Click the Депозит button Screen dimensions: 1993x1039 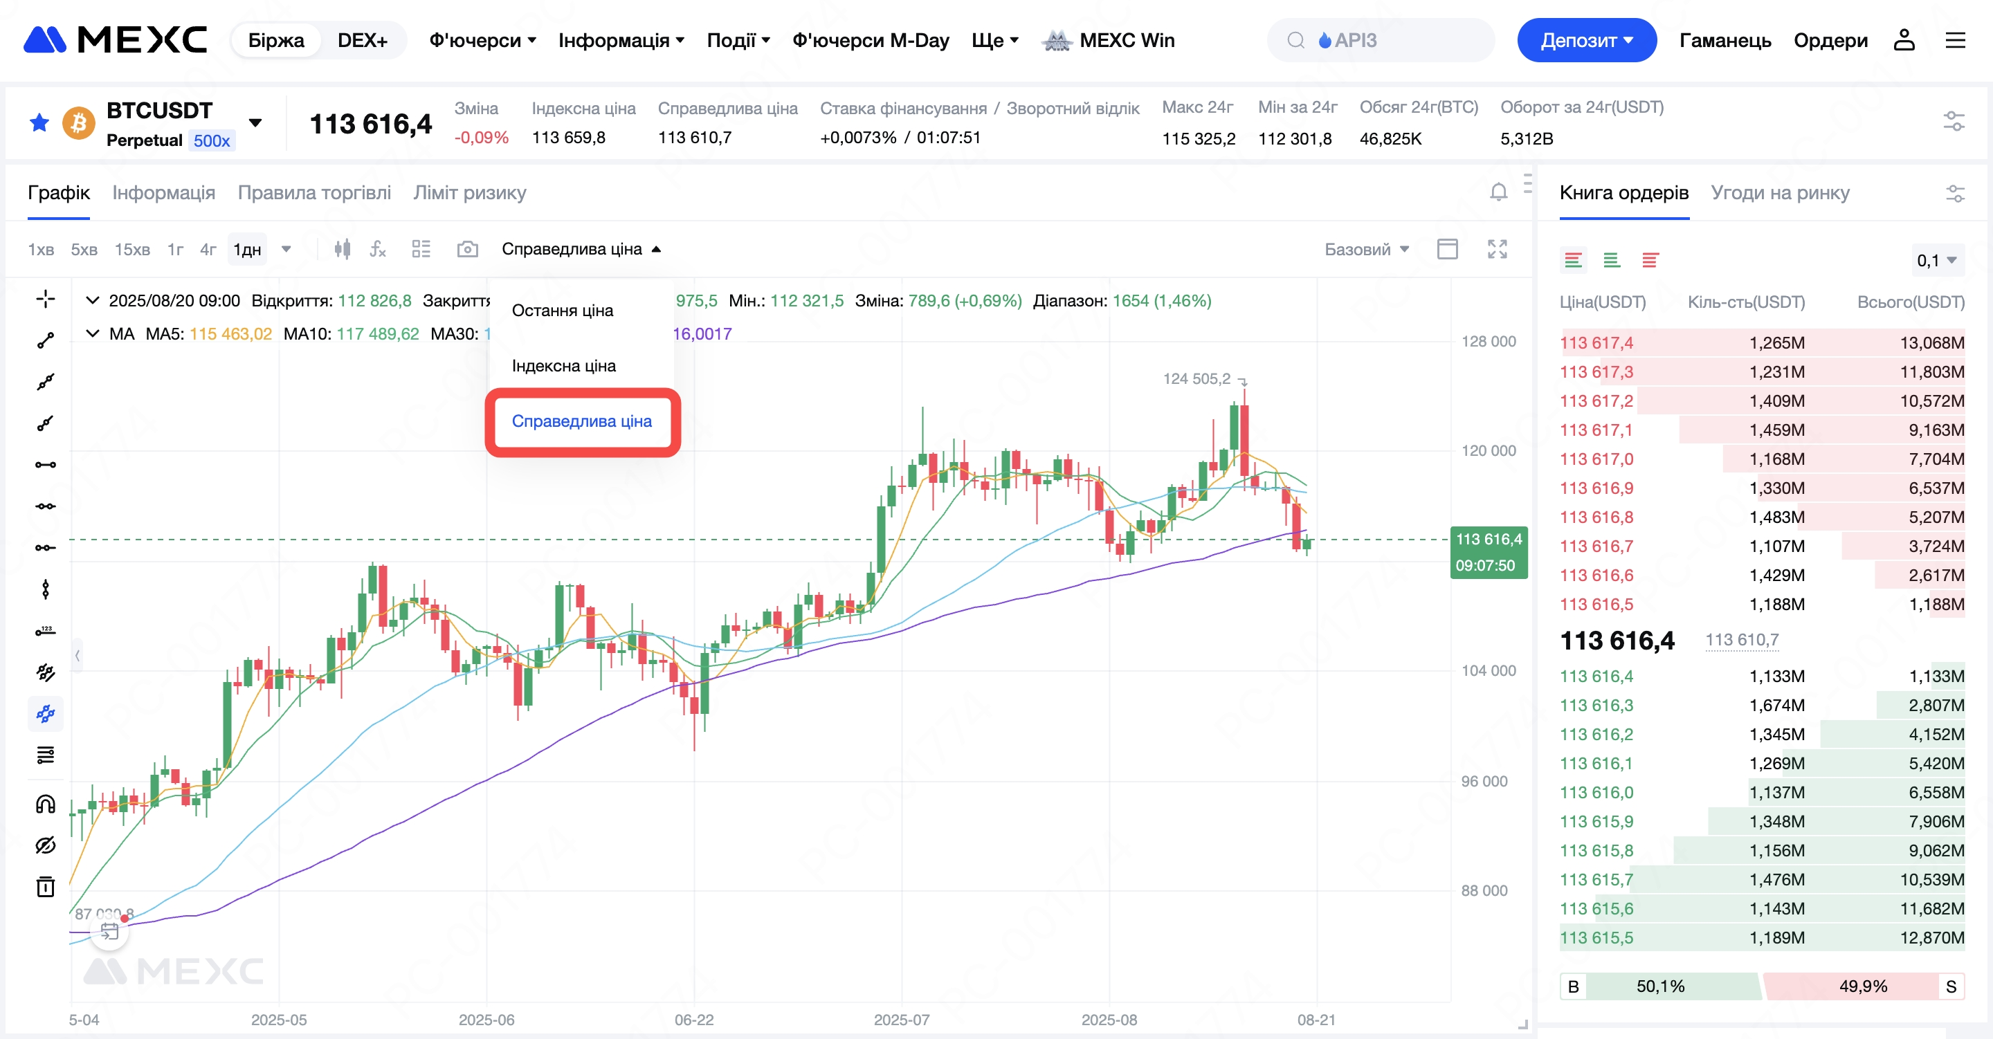[1586, 40]
